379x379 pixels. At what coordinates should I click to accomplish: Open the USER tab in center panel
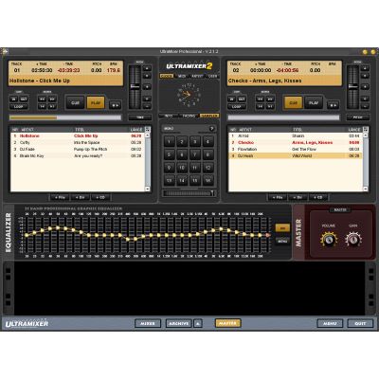[x=212, y=76]
